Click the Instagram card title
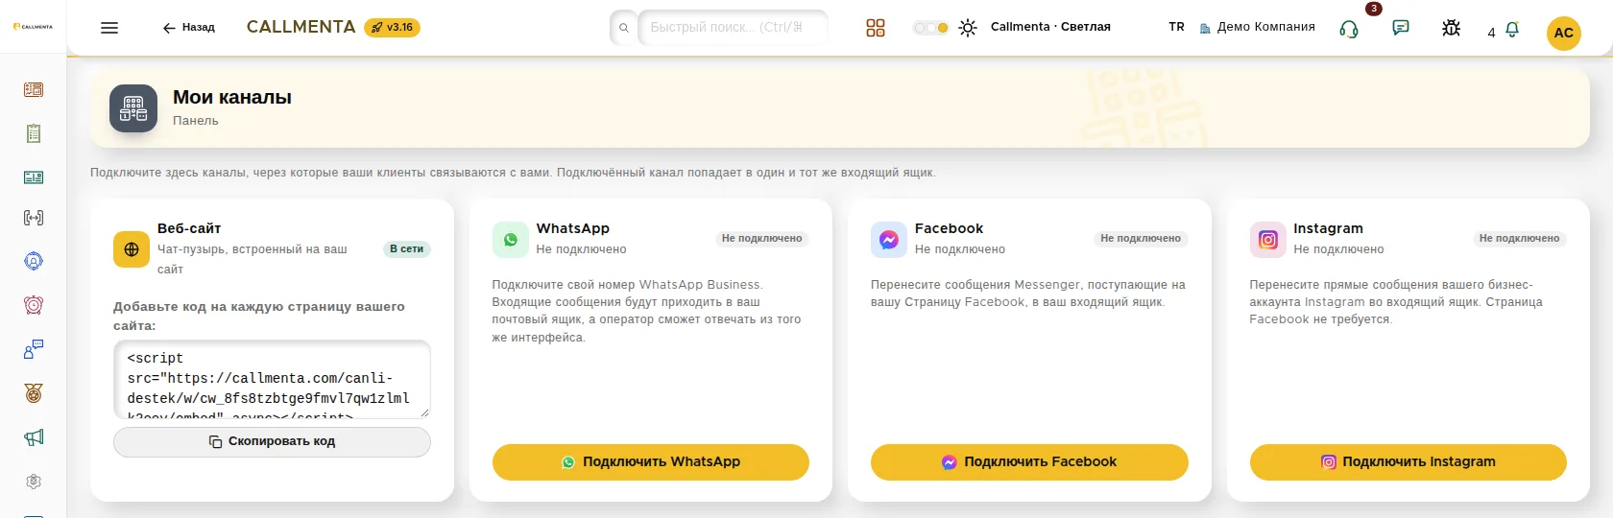Screen dimensions: 1613x518 click(1328, 228)
